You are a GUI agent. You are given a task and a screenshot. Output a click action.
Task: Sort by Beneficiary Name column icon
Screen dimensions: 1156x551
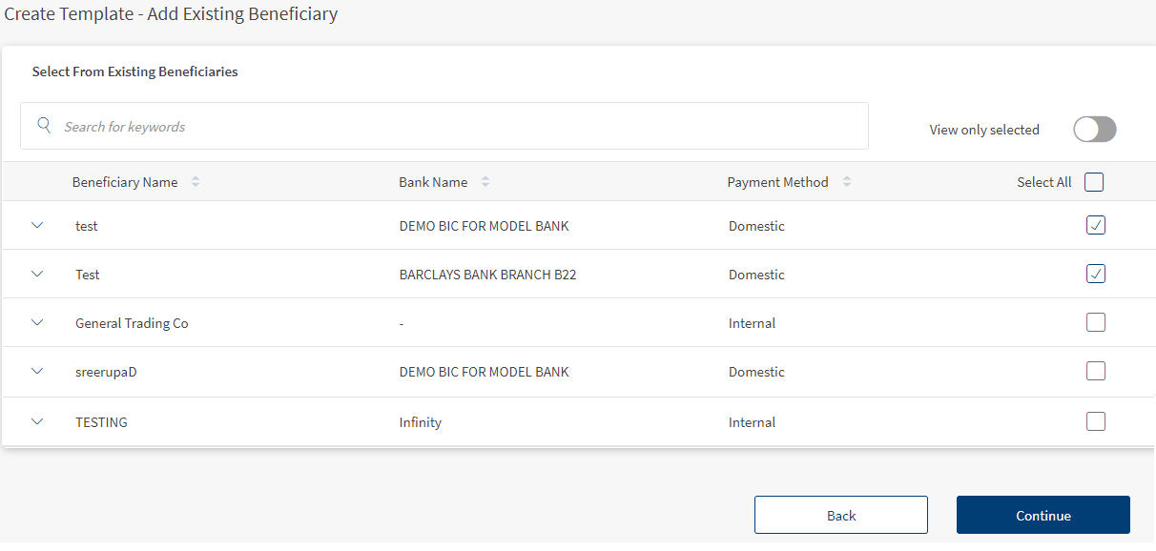tap(196, 182)
